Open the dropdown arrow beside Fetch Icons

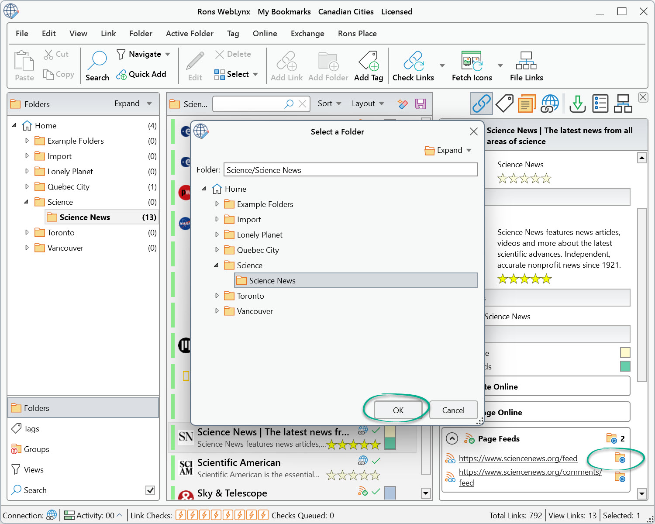point(500,66)
